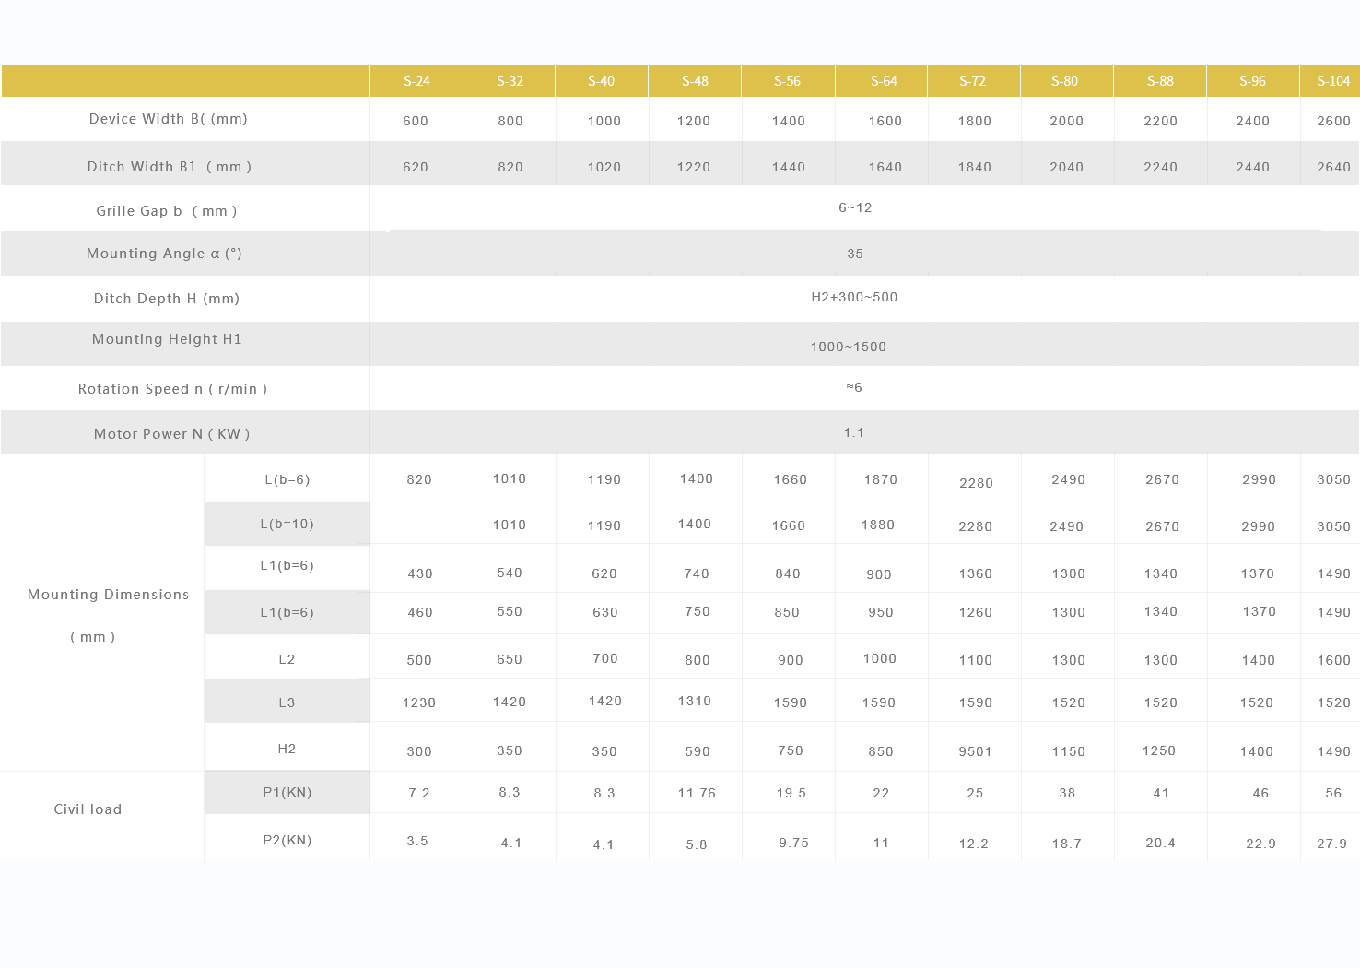
Task: Select the Ditch Width B1 row label
Action: pos(170,167)
